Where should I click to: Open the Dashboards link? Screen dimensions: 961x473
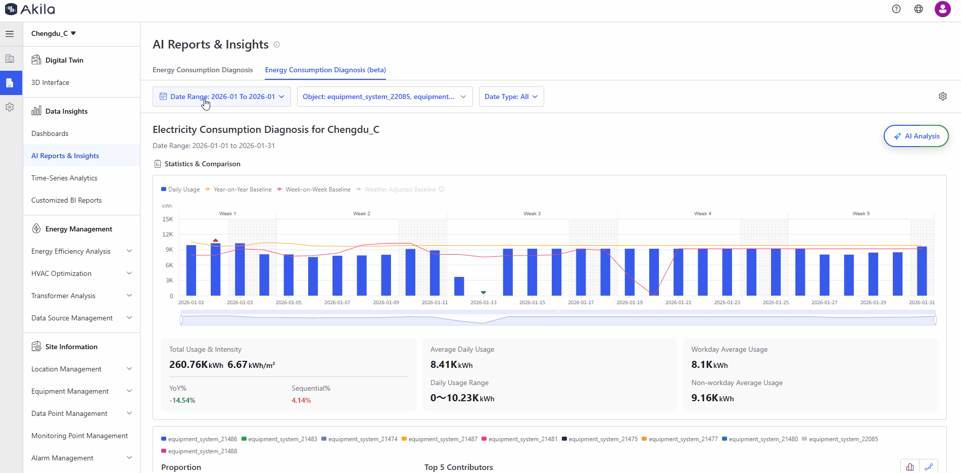50,133
